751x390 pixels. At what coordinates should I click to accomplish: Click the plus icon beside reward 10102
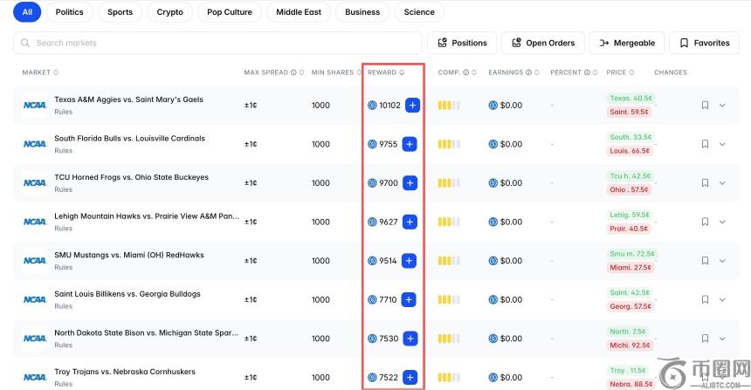pyautogui.click(x=412, y=106)
